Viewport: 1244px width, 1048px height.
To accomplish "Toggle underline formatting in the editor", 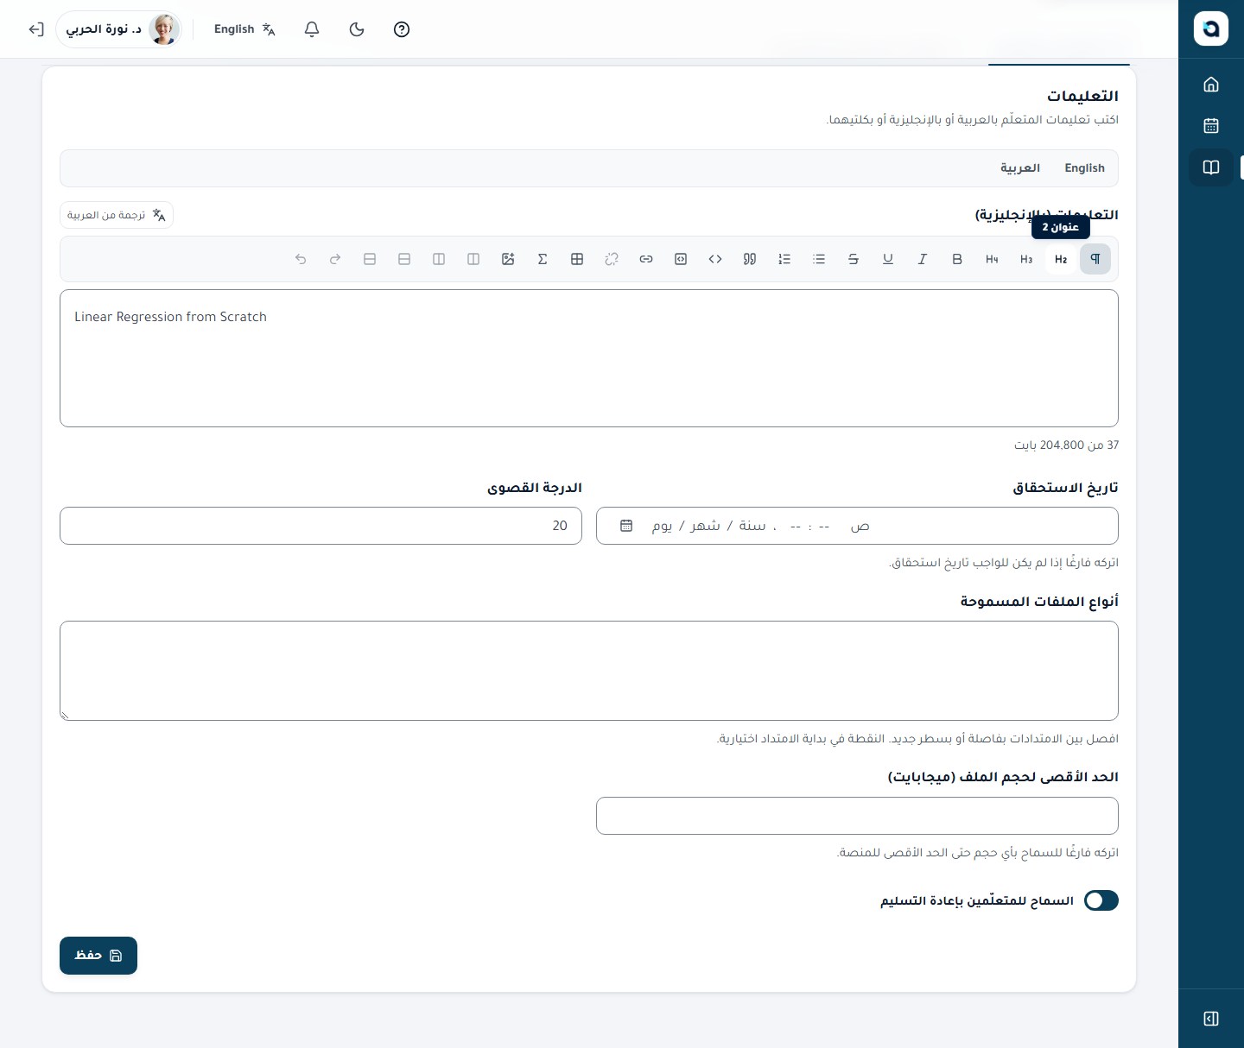I will tap(888, 259).
